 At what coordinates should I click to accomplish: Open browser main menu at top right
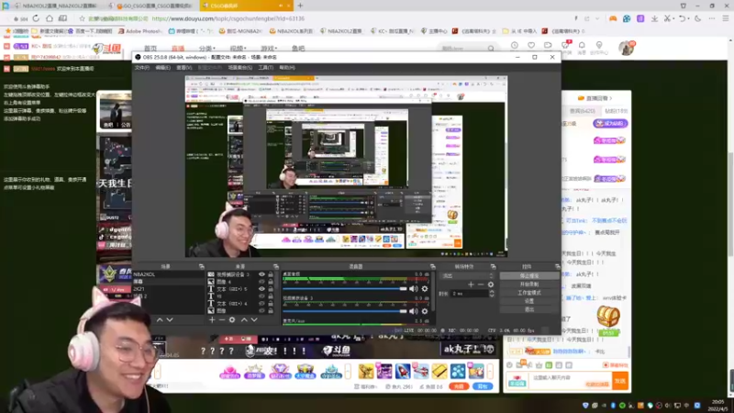pos(725,18)
